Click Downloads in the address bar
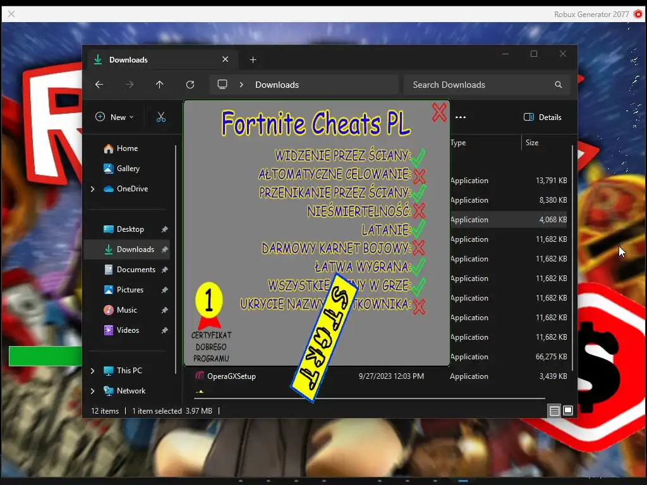The image size is (647, 485). 277,85
